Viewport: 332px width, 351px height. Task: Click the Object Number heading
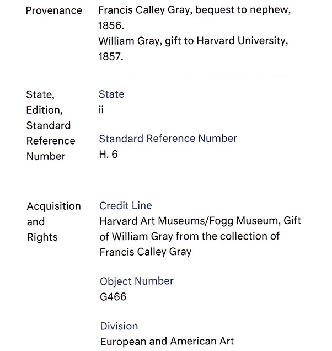tap(137, 281)
